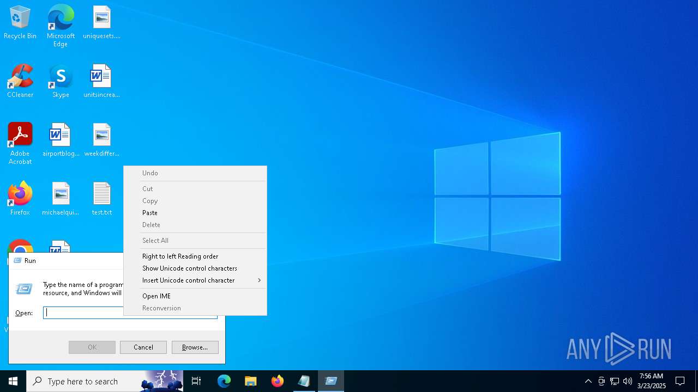The height and width of the screenshot is (392, 698).
Task: Select the airportblog Word document icon
Action: point(61,140)
